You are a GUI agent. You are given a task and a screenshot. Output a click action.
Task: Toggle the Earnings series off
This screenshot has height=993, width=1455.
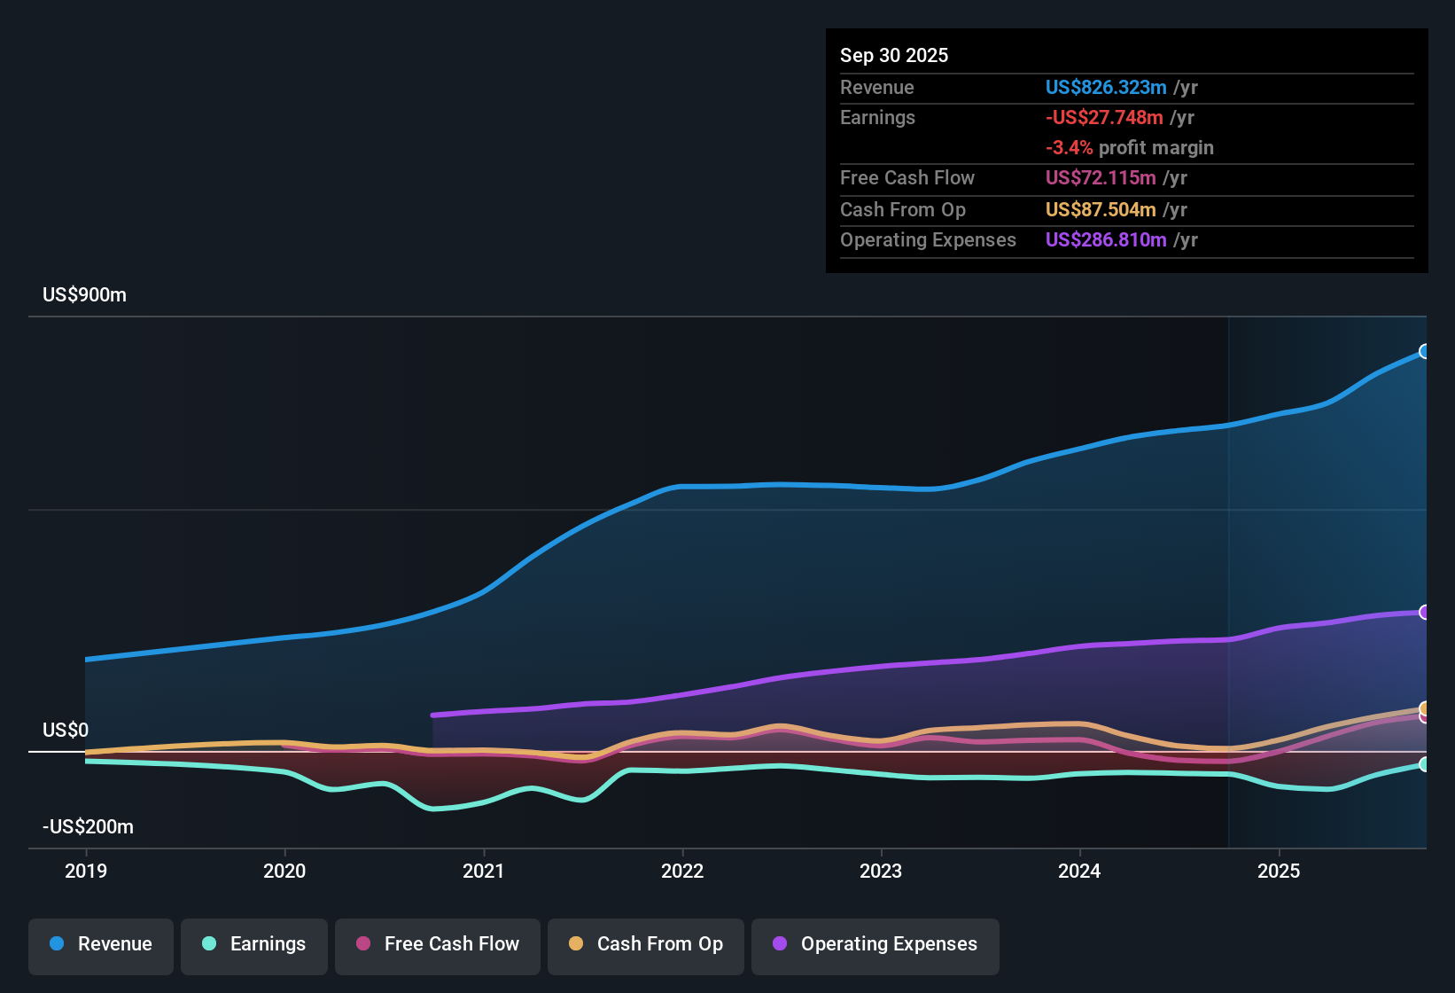pyautogui.click(x=253, y=944)
